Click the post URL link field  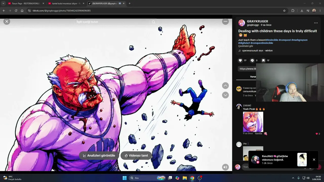[x=247, y=69]
